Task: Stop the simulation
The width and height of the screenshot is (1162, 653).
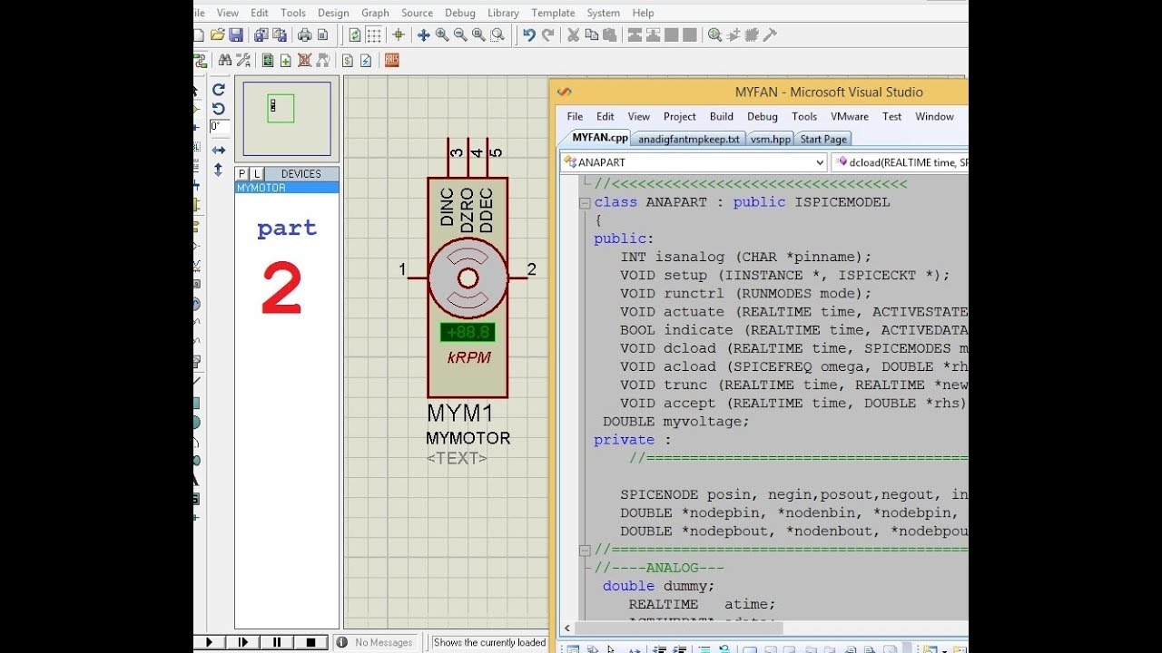Action: click(310, 642)
